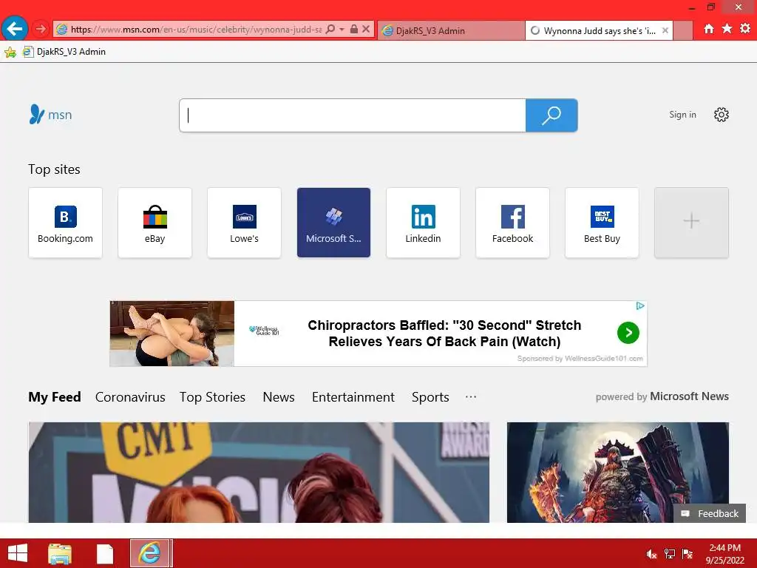Open the address bar autocomplete dropdown arrow

click(342, 30)
